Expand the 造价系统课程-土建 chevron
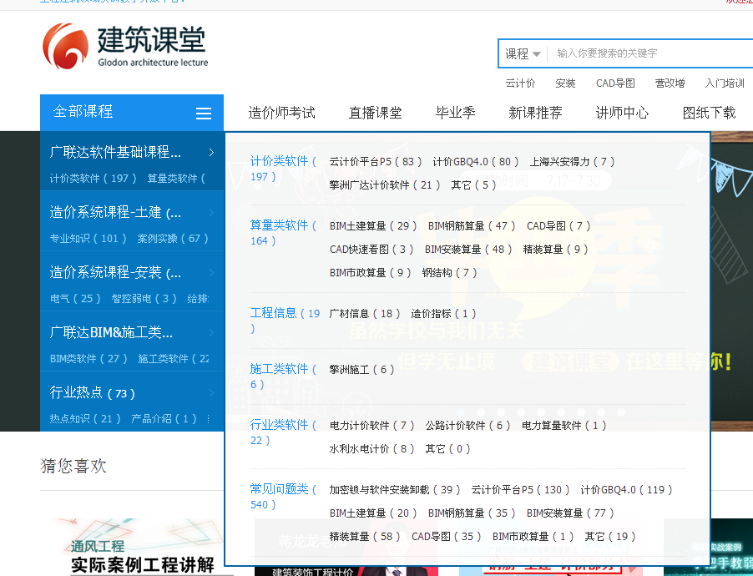753x576 pixels. click(x=211, y=212)
